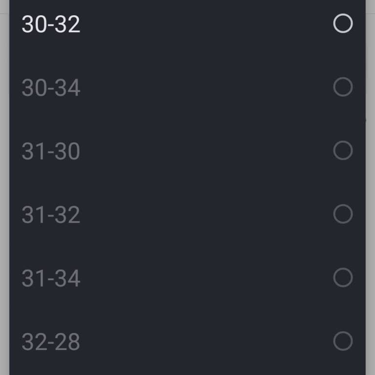This screenshot has width=375, height=375.
Task: Tap the 31-30 size label text
Action: pos(51,151)
